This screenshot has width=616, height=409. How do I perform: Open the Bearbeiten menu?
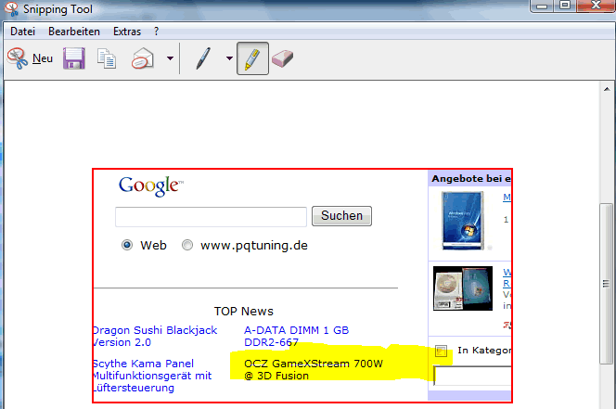(x=74, y=32)
